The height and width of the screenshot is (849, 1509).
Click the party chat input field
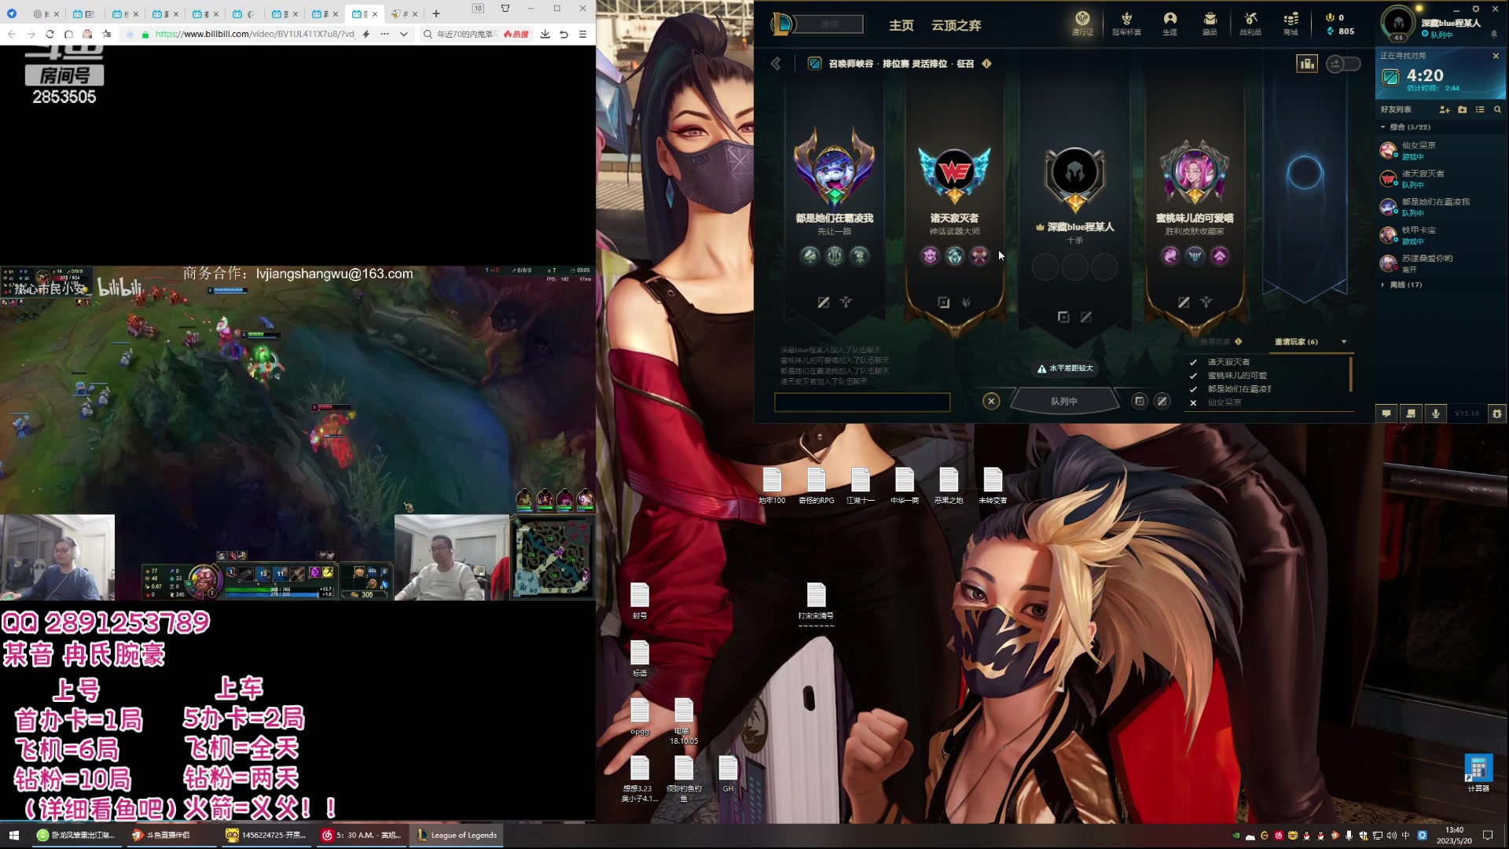point(862,402)
